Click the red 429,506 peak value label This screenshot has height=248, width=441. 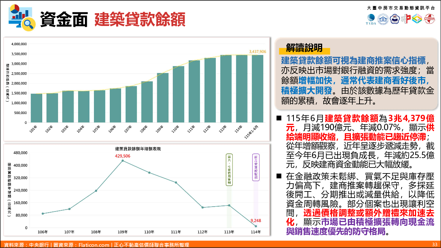point(123,156)
